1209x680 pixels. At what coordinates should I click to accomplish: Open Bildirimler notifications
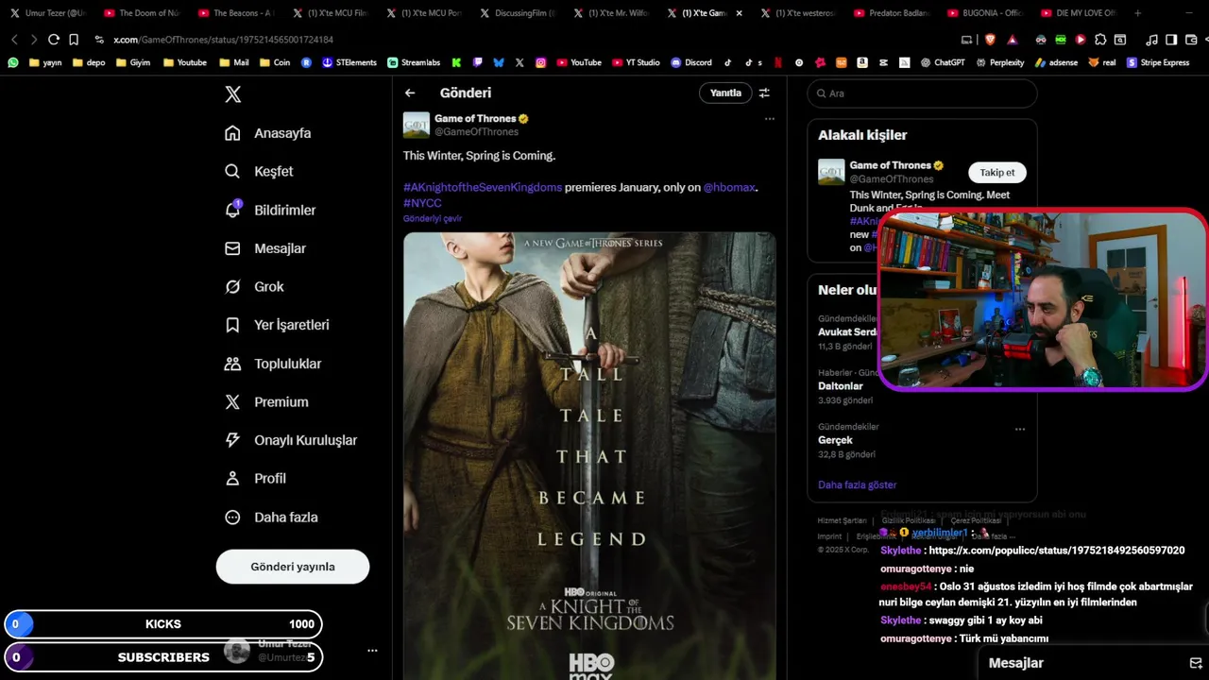tap(270, 210)
